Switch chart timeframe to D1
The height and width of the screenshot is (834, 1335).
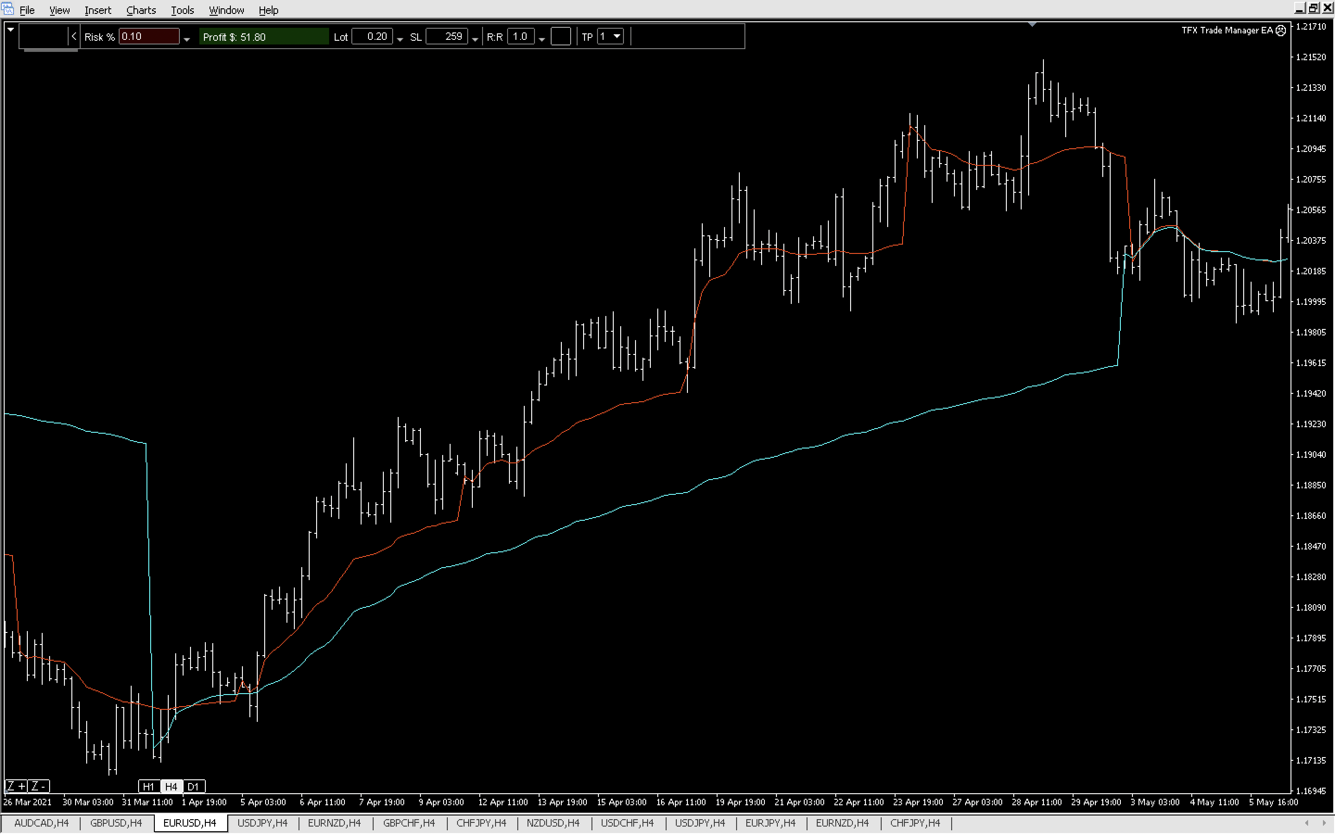click(193, 786)
